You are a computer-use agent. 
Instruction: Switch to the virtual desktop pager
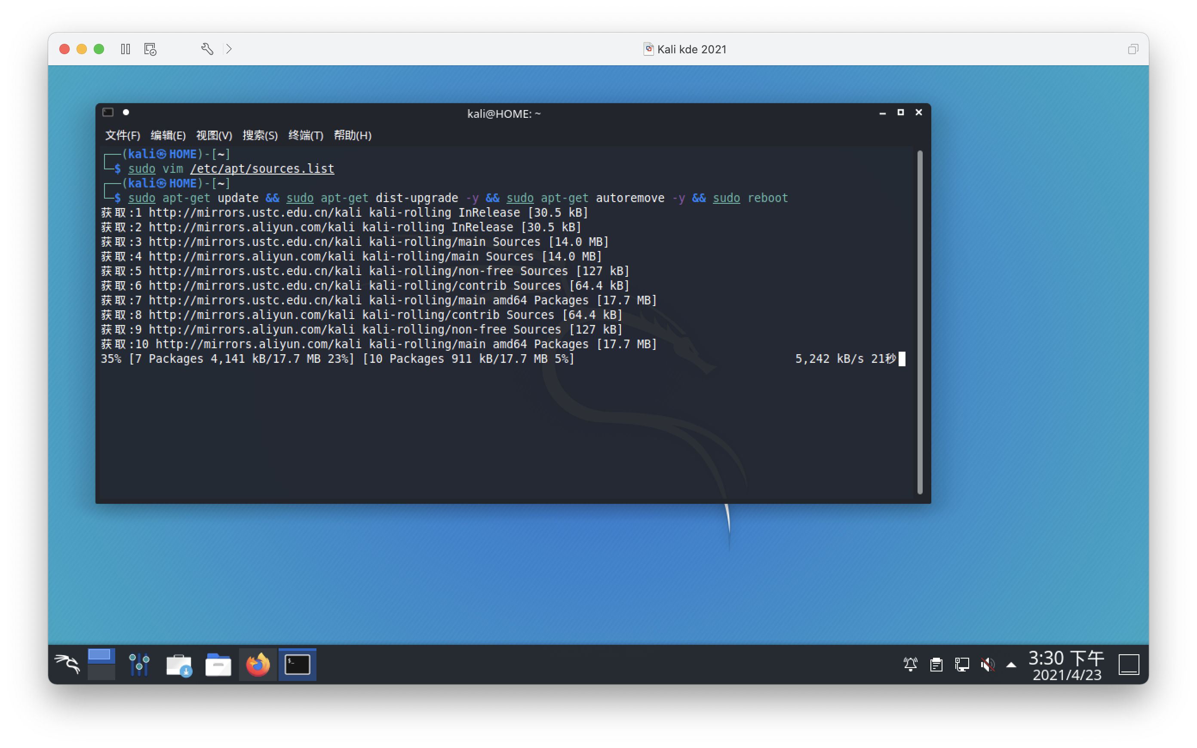coord(101,664)
